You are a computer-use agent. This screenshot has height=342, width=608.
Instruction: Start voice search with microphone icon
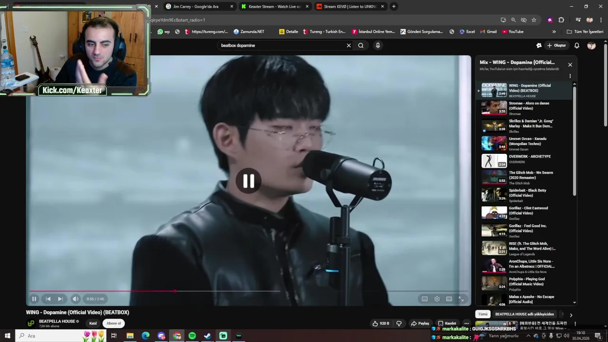point(378,46)
